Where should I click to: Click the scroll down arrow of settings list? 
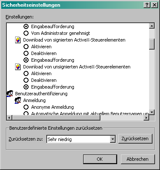click(x=152, y=112)
